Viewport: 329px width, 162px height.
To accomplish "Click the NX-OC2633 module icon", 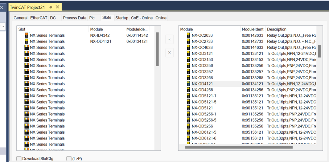I will 188,35.
